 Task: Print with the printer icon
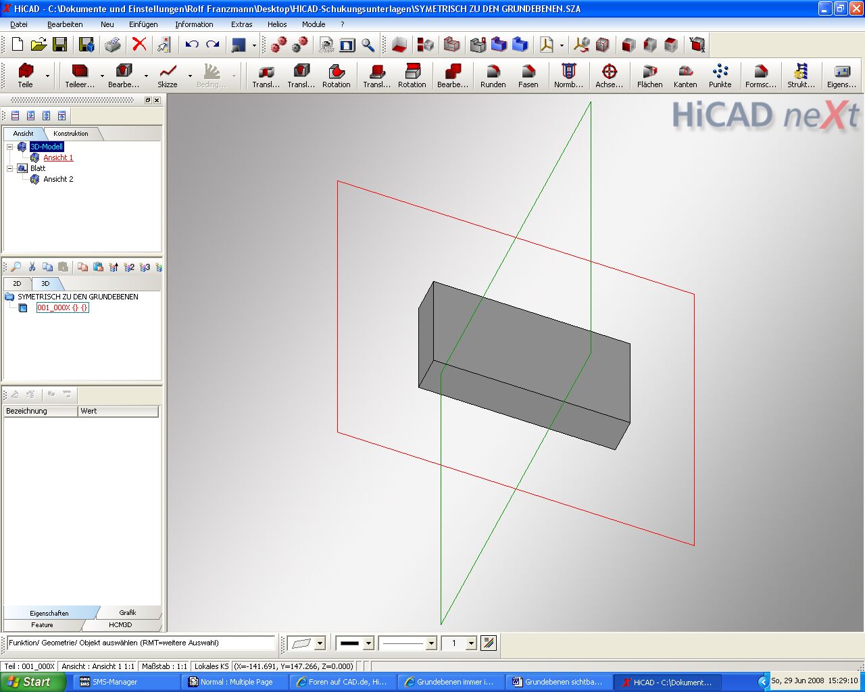(112, 45)
